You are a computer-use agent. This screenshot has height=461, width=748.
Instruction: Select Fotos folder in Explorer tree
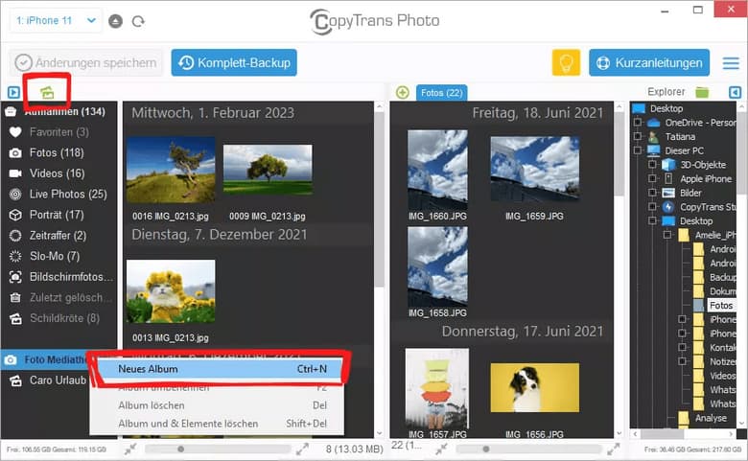(x=721, y=305)
